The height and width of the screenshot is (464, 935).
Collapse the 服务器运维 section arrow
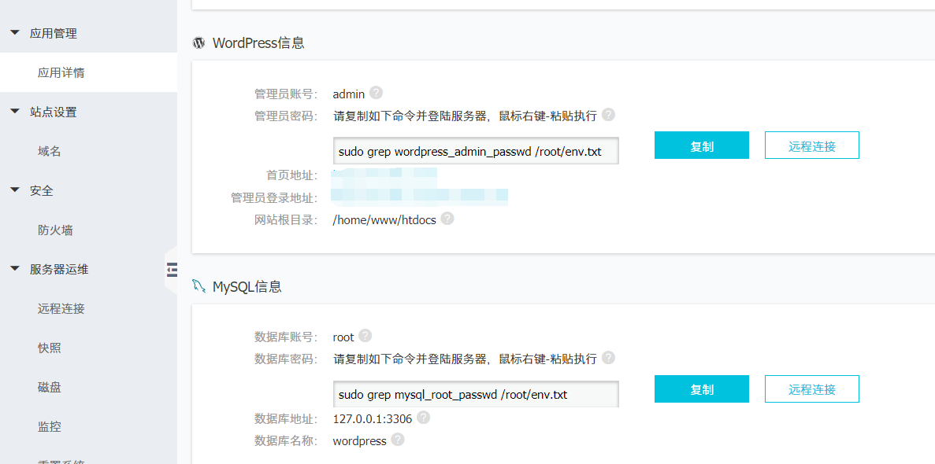pos(15,269)
